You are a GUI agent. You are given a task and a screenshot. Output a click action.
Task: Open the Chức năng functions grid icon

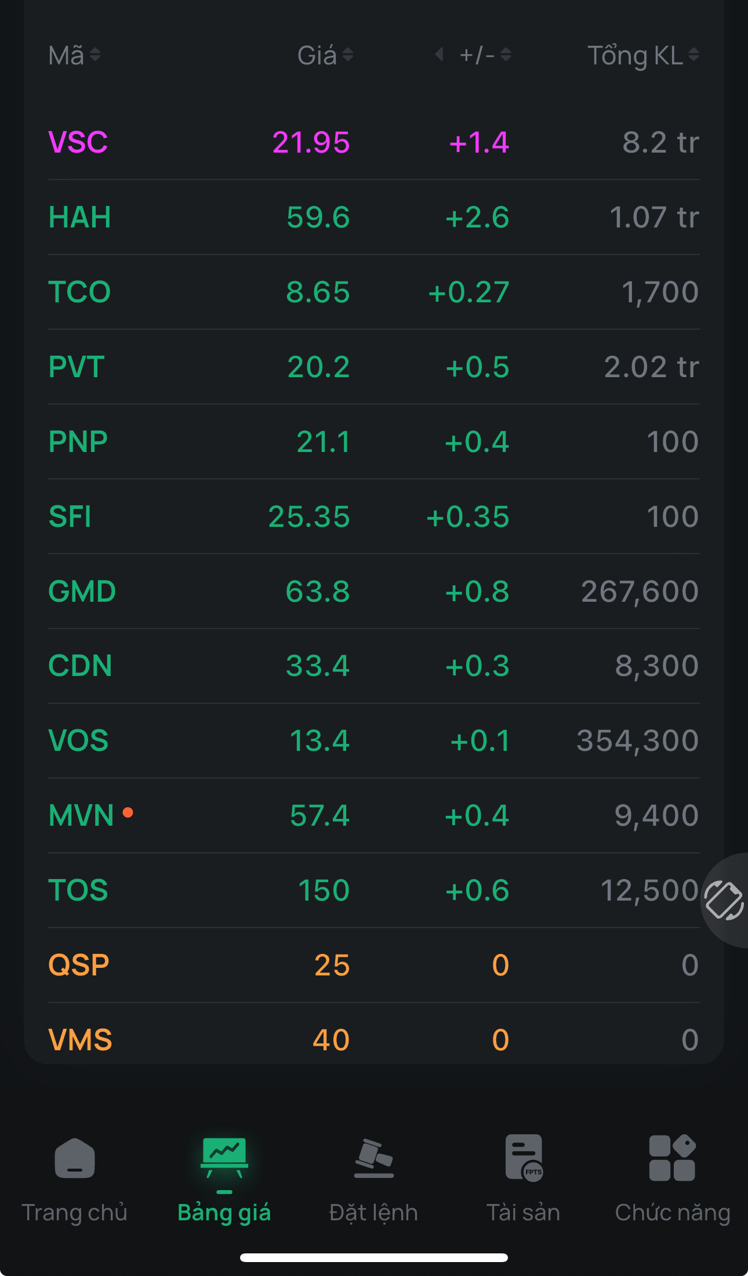[672, 1158]
